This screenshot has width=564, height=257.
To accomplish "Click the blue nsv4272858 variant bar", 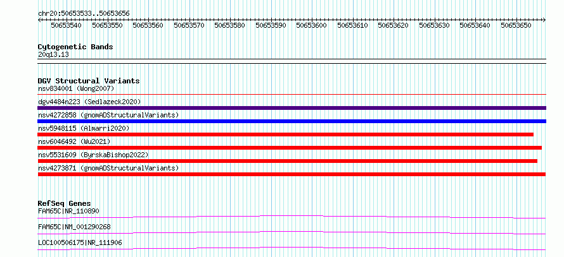I will (292, 121).
